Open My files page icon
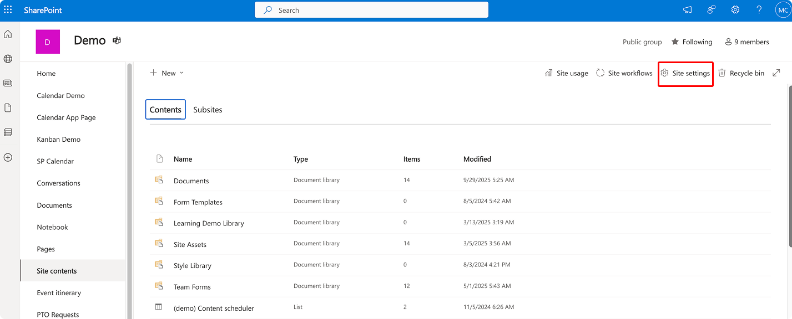Screen dimensions: 792x319 click(8, 108)
